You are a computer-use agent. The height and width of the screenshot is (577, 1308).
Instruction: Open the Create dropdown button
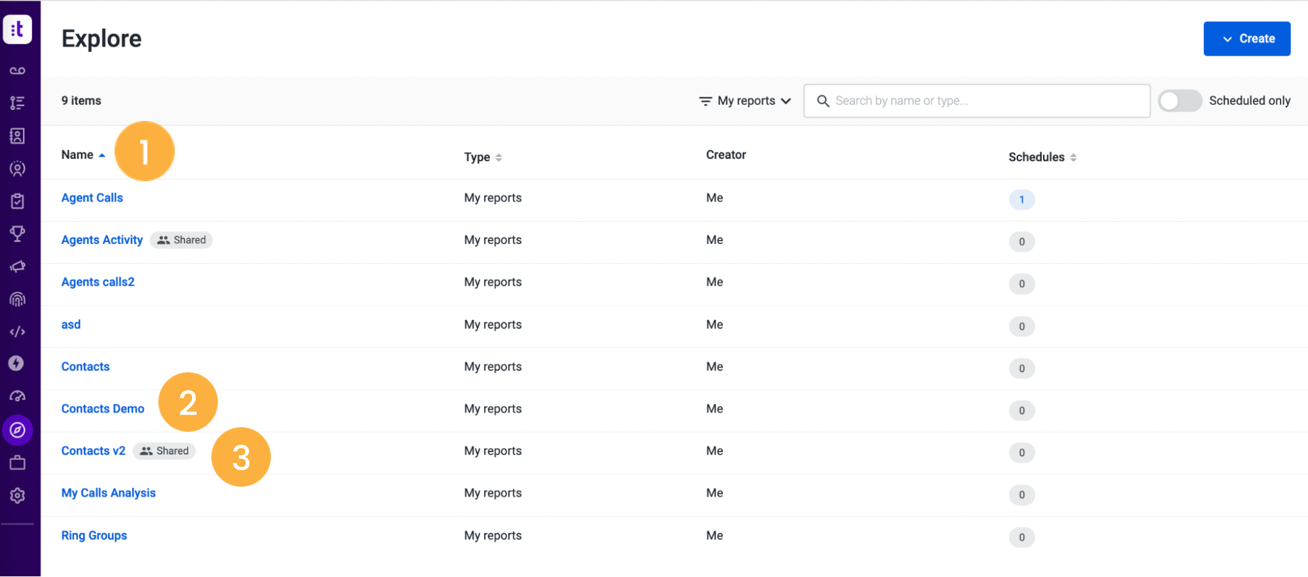point(1246,39)
